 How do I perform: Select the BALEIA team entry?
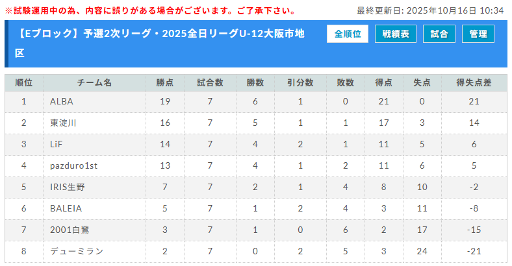click(x=66, y=208)
